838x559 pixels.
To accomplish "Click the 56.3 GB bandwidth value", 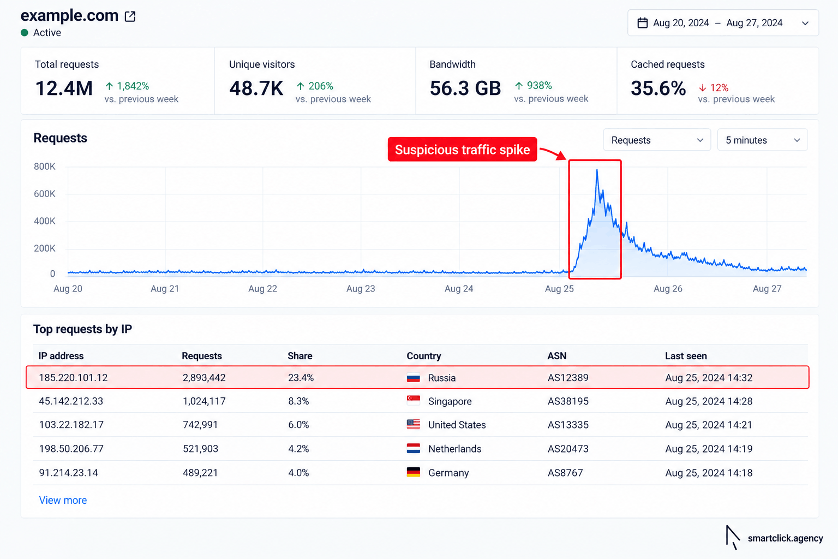I will [x=465, y=88].
